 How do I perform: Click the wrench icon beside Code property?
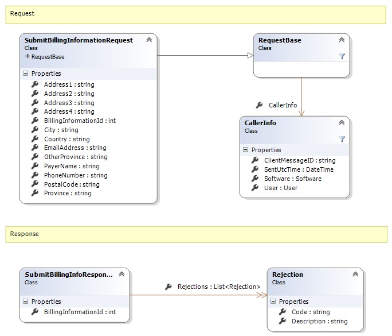click(283, 312)
